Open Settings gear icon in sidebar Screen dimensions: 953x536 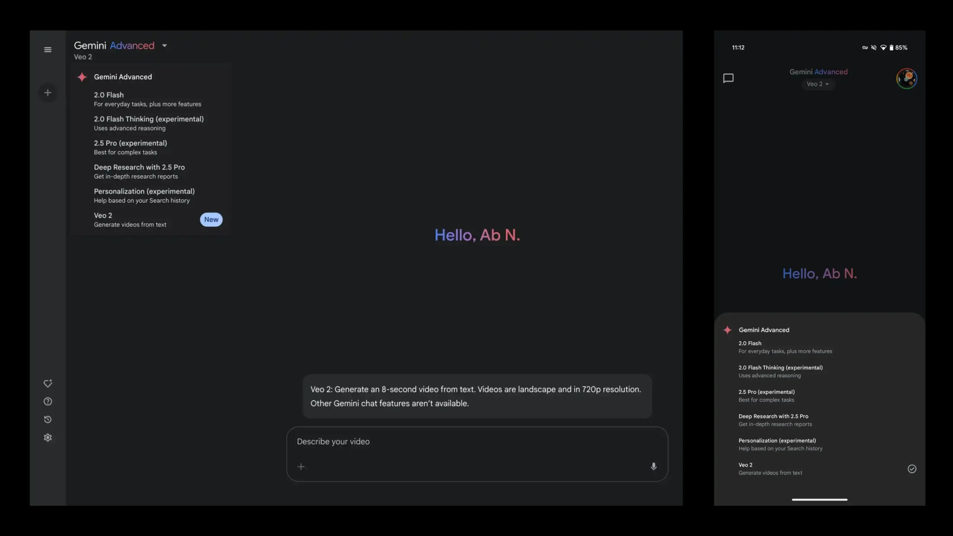pyautogui.click(x=48, y=438)
